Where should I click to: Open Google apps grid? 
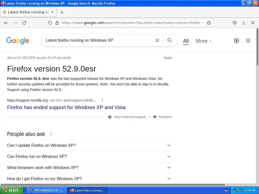click(248, 41)
